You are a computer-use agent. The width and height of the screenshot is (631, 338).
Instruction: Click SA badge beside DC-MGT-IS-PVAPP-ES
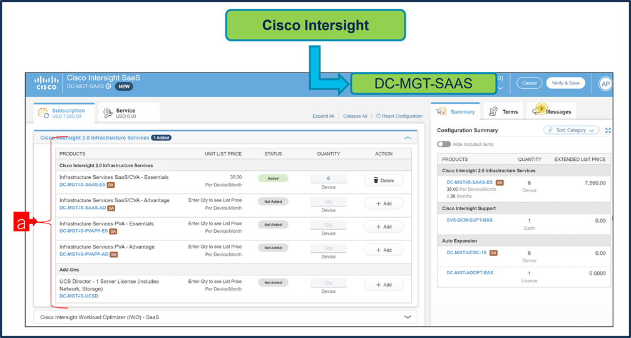tap(113, 232)
